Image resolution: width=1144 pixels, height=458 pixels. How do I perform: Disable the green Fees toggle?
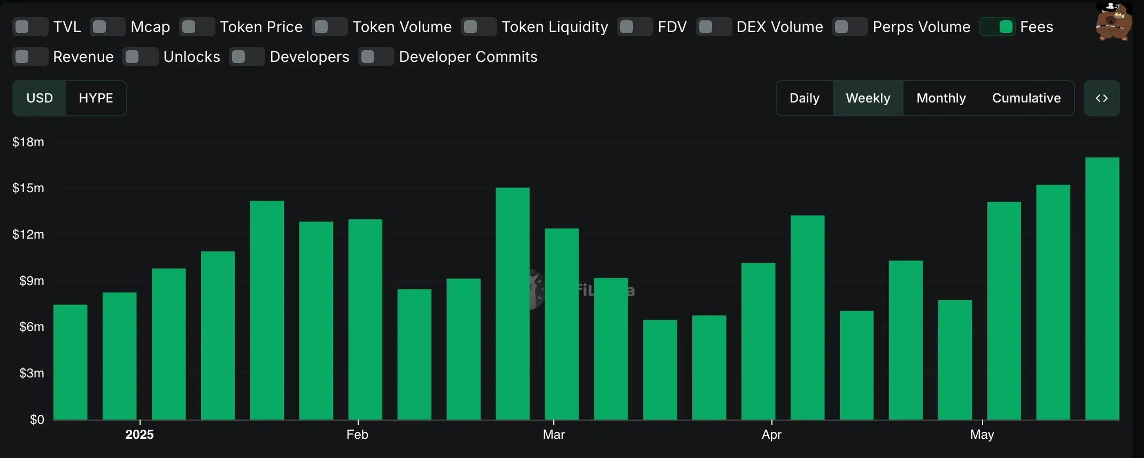(998, 27)
